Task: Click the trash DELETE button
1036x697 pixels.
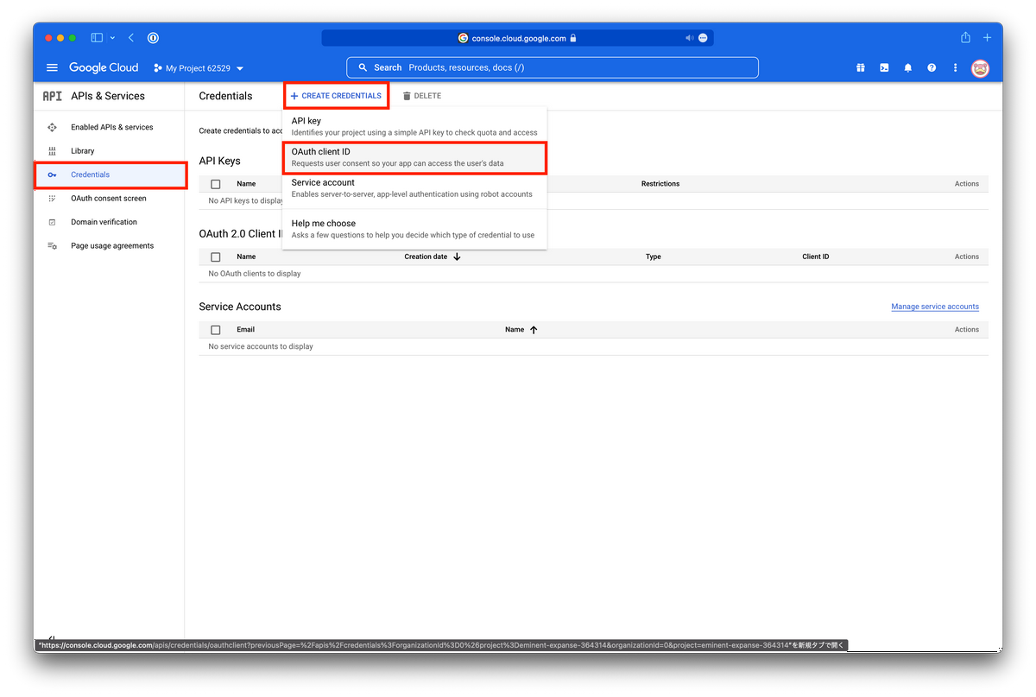Action: 422,96
